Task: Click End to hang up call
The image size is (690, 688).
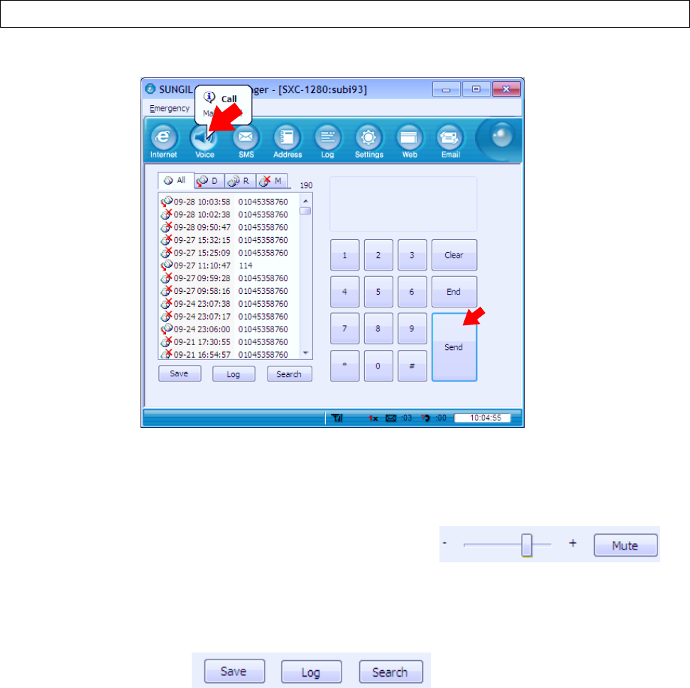Action: pos(454,291)
